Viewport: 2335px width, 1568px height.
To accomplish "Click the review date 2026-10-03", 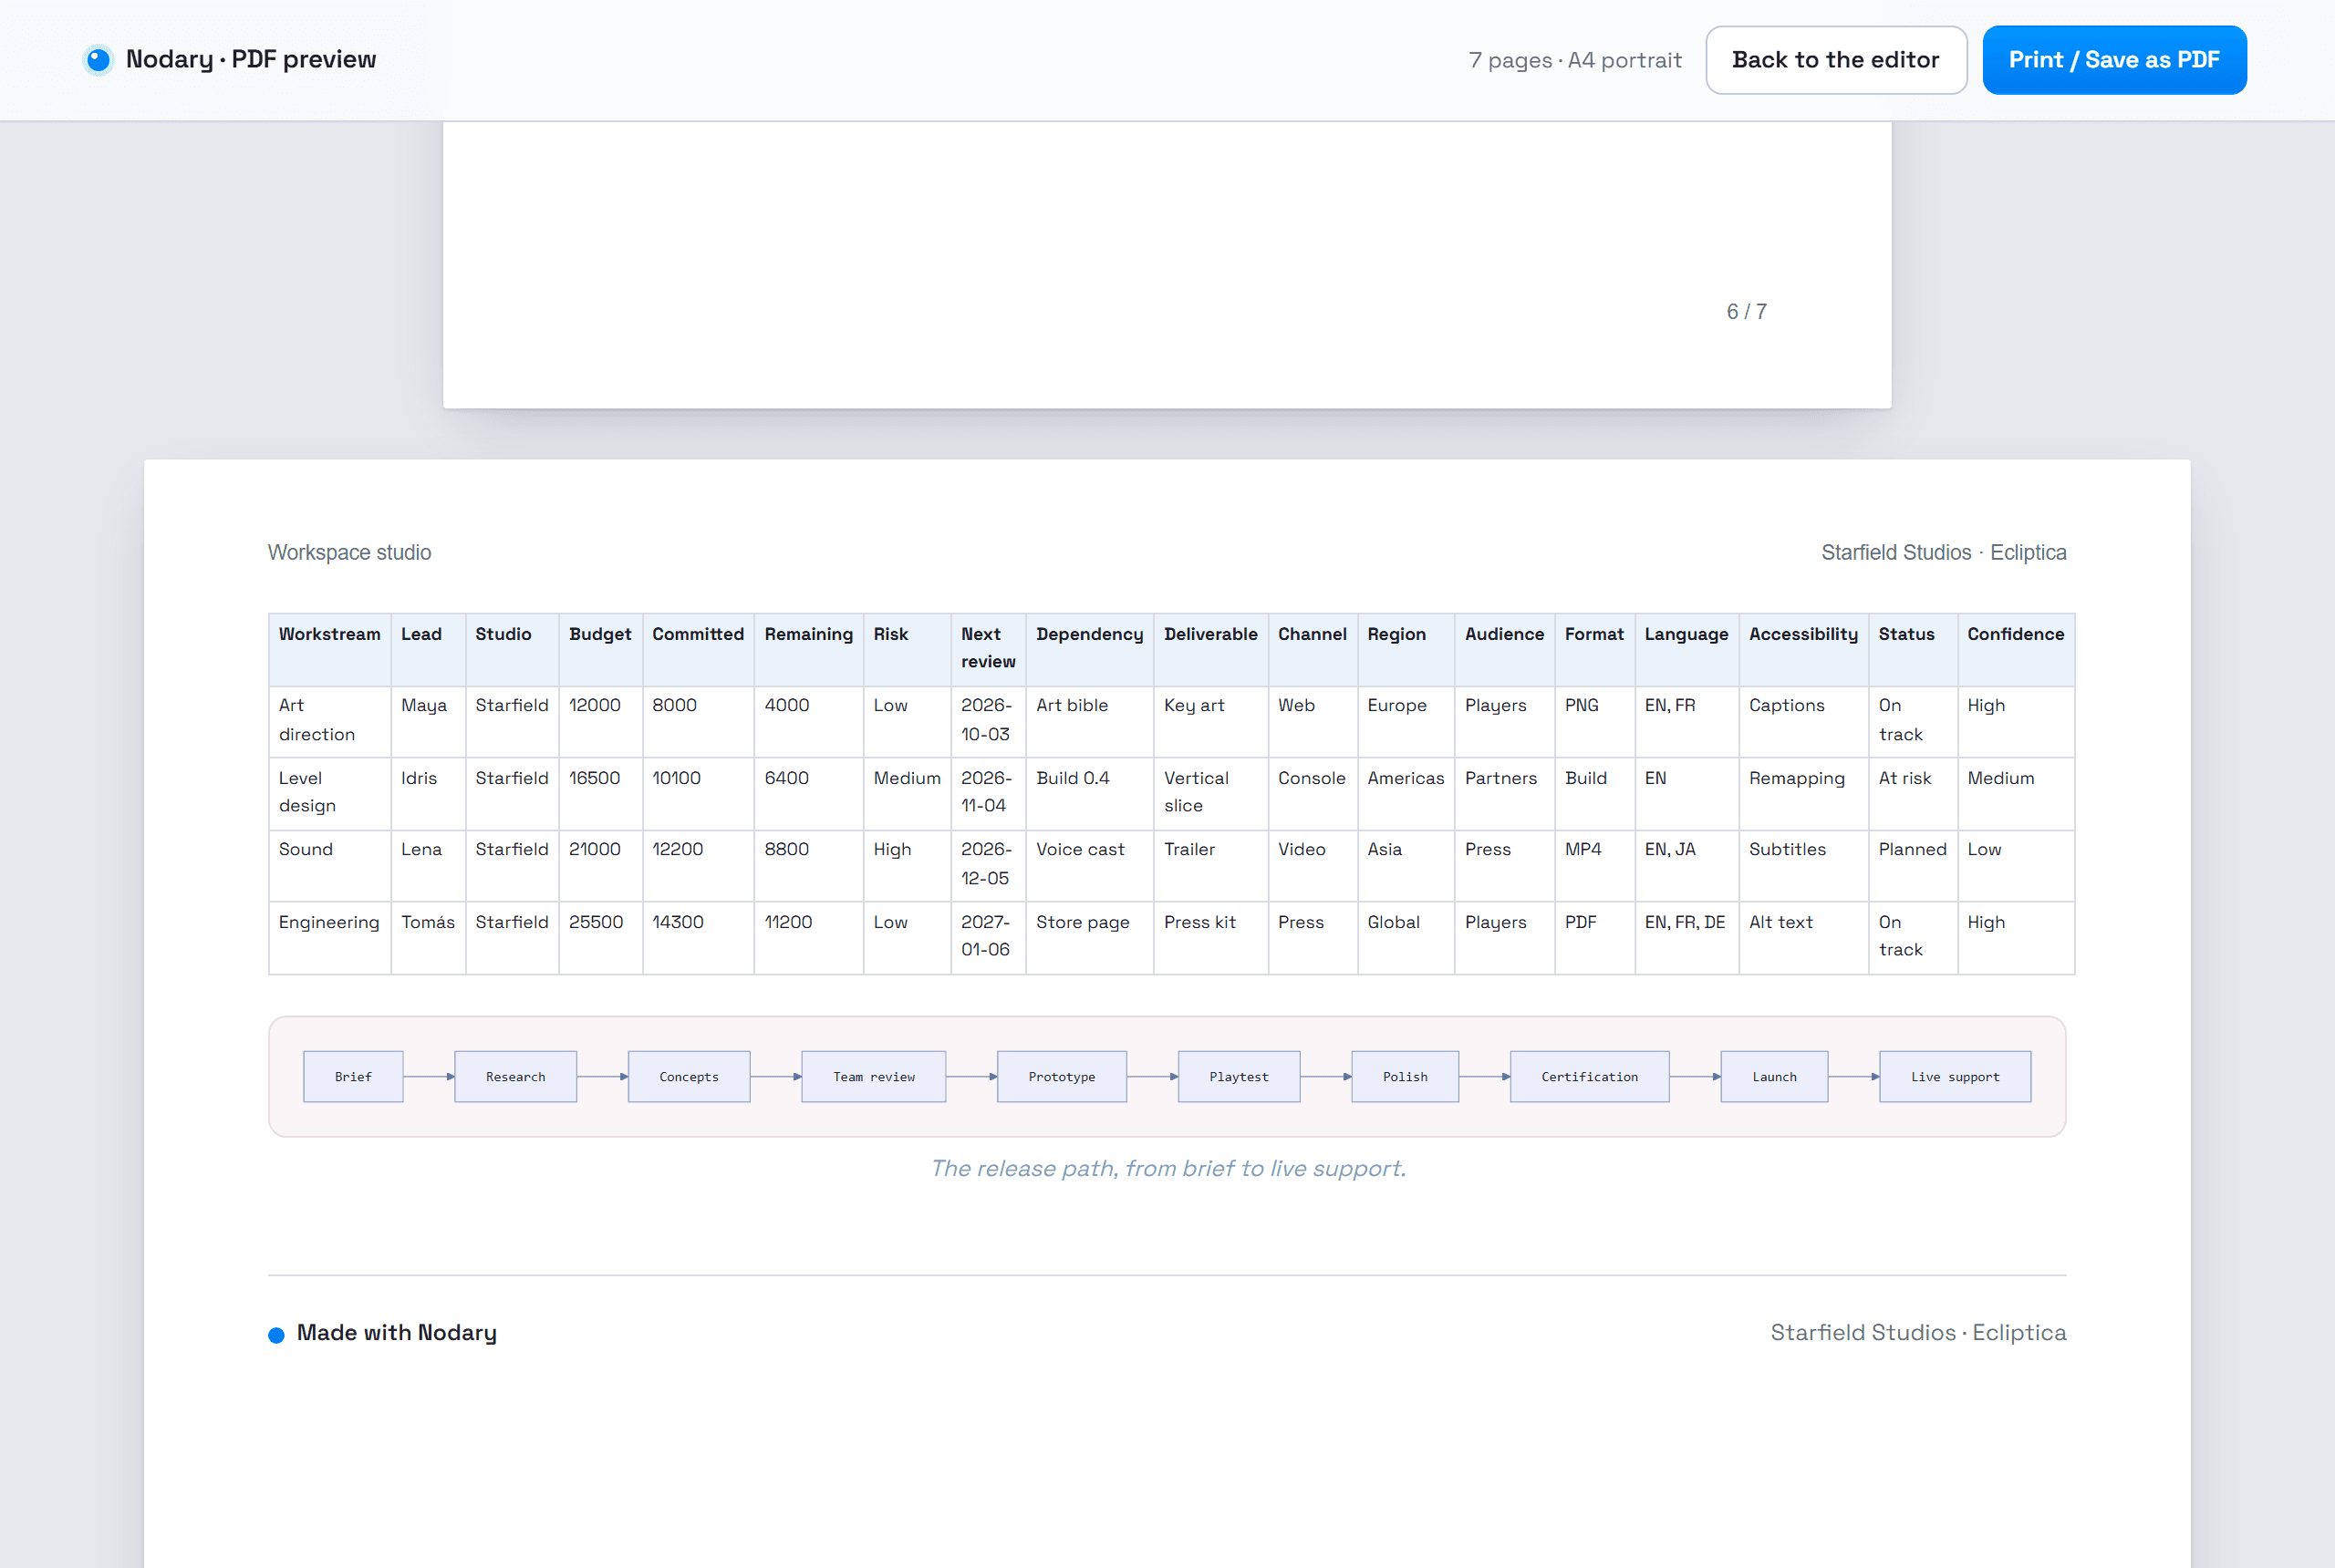I will click(x=986, y=720).
